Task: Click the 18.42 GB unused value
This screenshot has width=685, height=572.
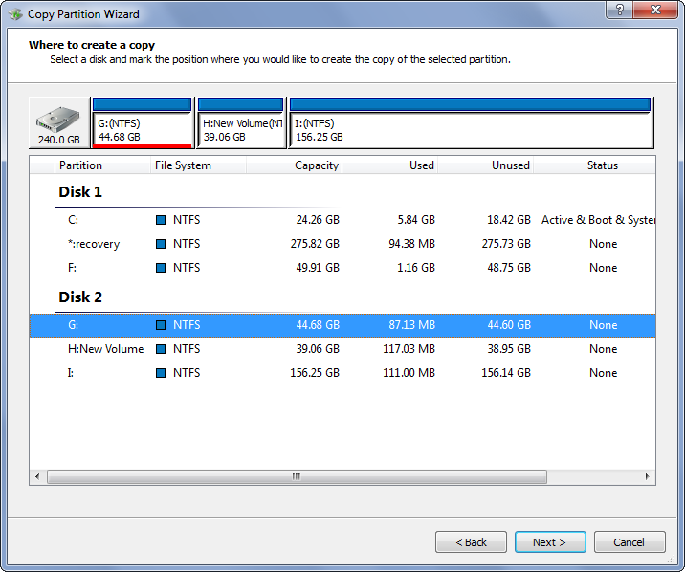Action: [x=509, y=220]
